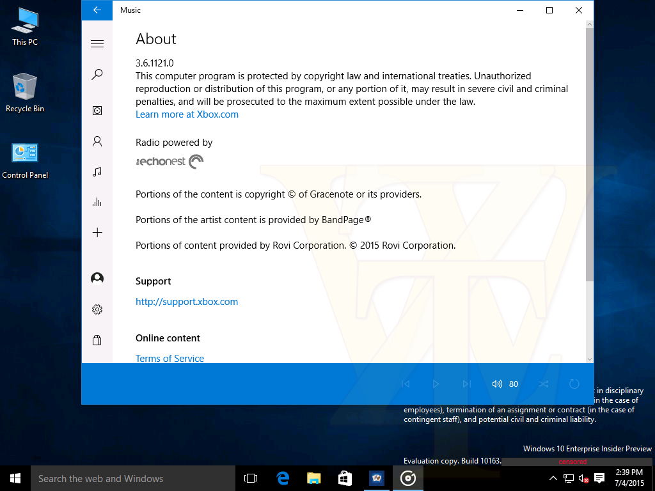This screenshot has height=491, width=655.
Task: Select Control Panel desktop icon
Action: [25, 160]
